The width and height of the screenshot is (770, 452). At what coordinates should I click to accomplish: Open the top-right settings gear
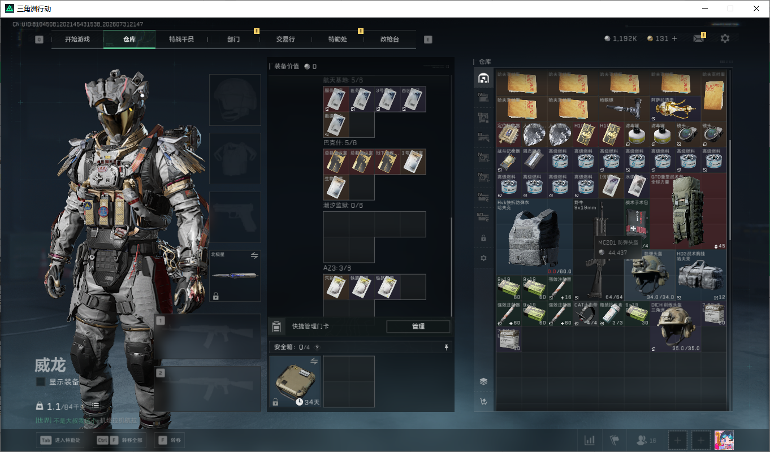(725, 38)
